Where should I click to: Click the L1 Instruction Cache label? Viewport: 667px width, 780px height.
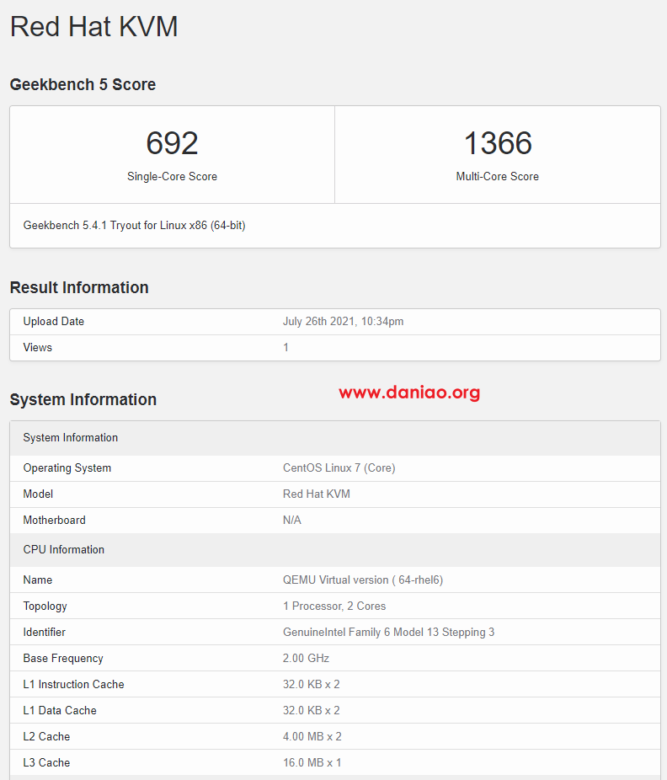[73, 685]
